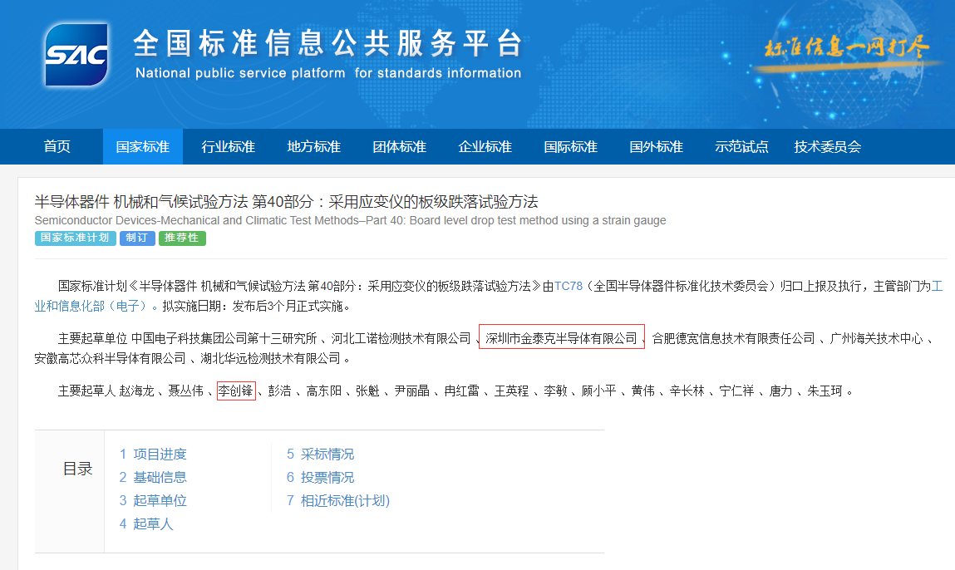Open the 首页 navigation tab
The image size is (955, 570).
[x=57, y=147]
